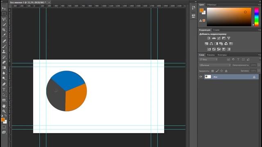The width and height of the screenshot is (262, 147).
Task: Select the Horizontal Type tool
Action: click(x=4, y=89)
